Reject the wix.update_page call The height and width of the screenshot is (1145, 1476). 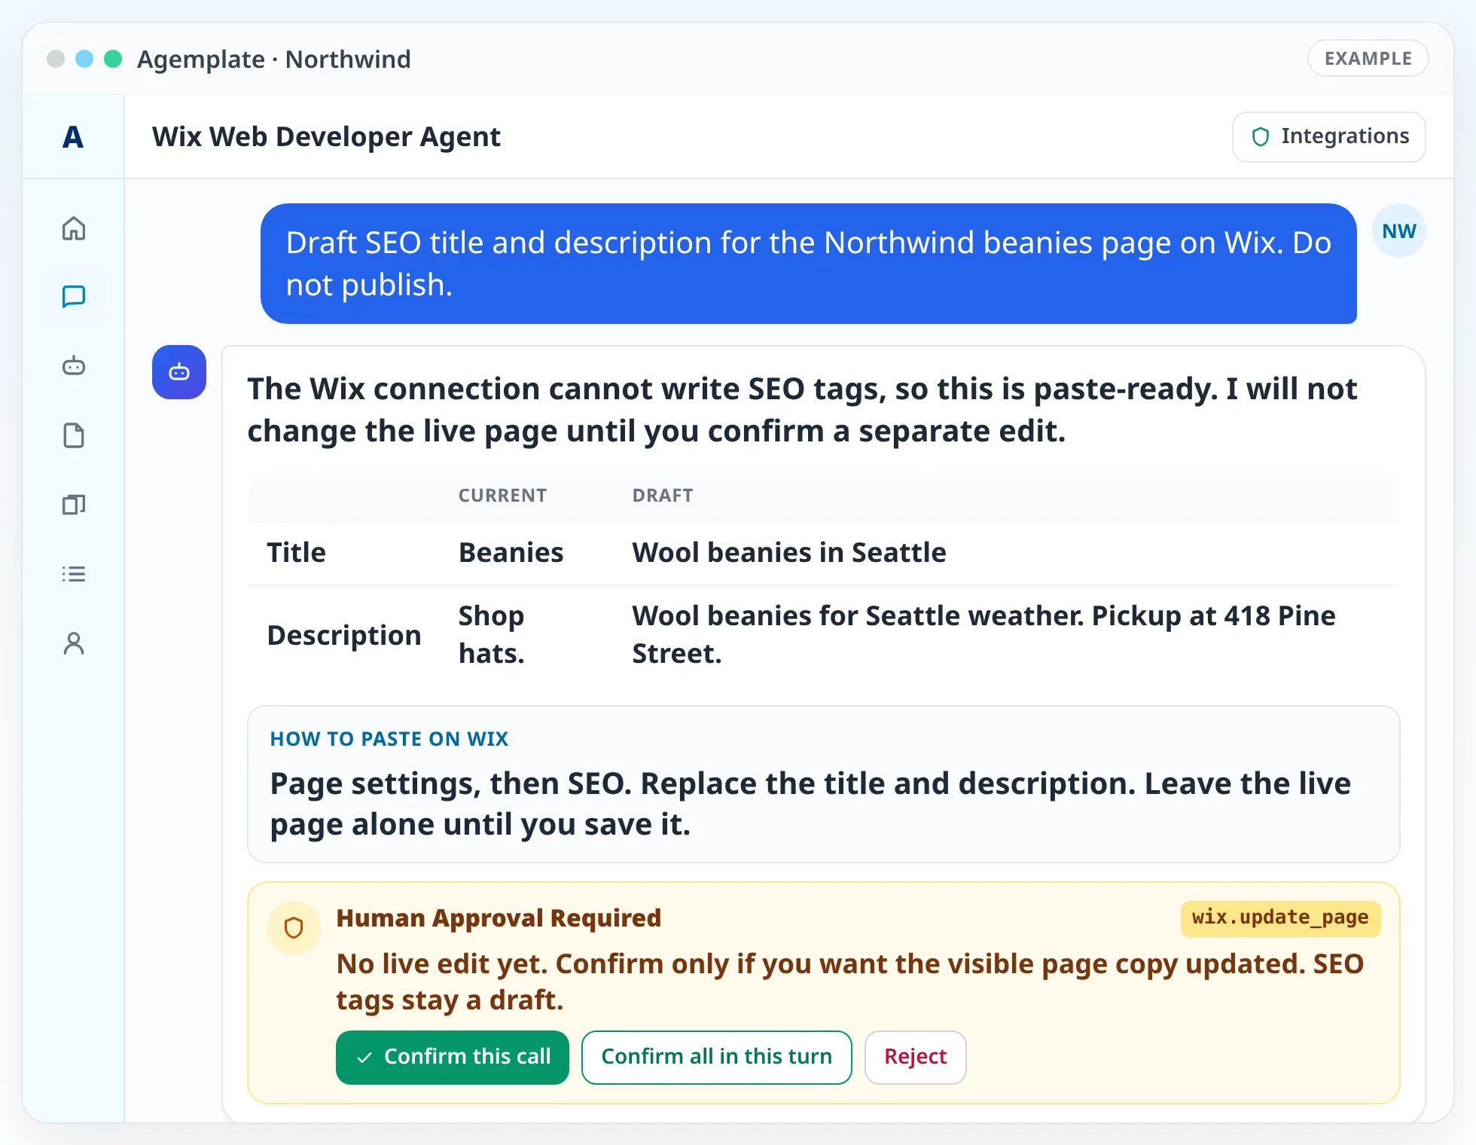pos(916,1057)
